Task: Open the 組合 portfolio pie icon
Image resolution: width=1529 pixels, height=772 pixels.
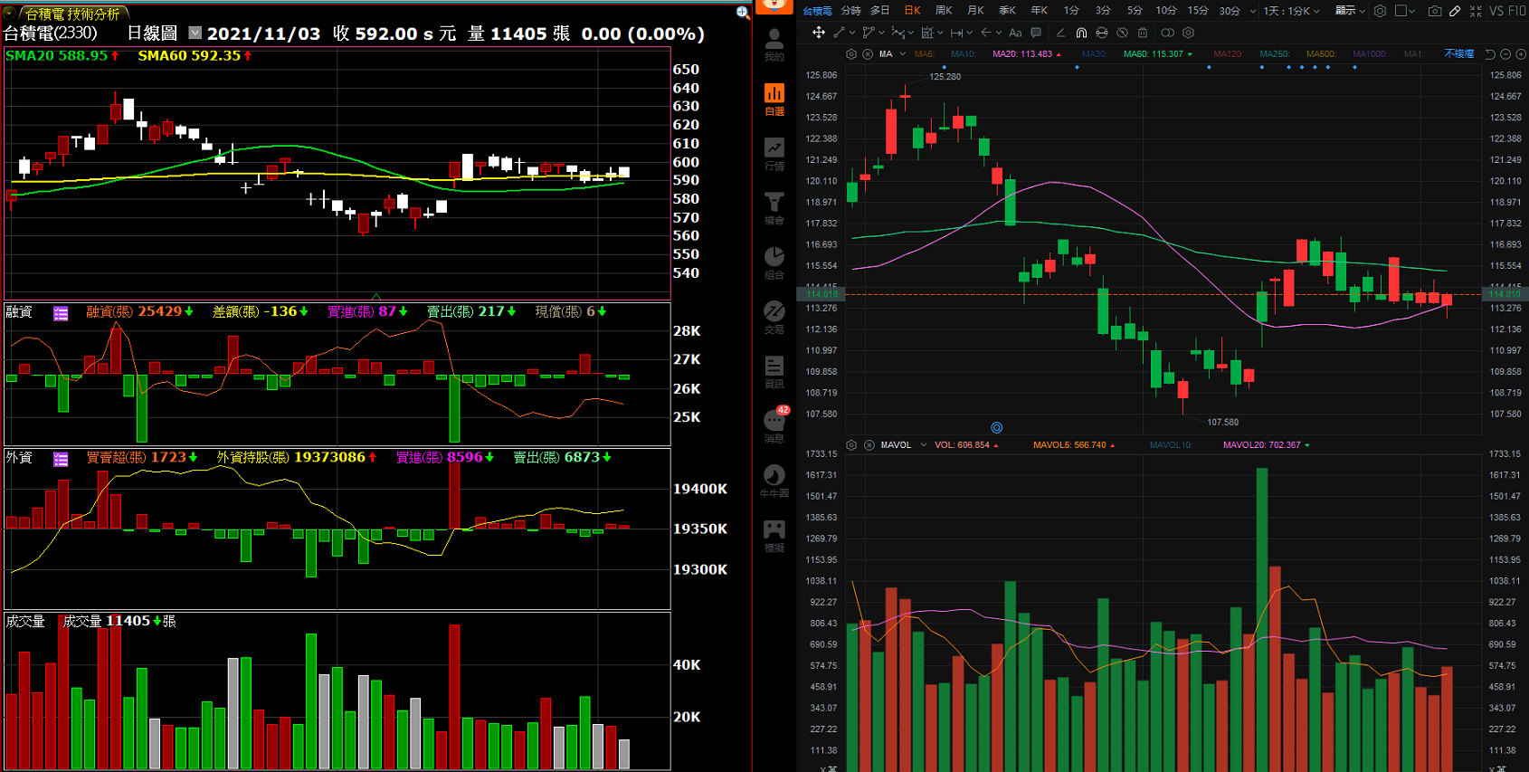Action: coord(774,262)
